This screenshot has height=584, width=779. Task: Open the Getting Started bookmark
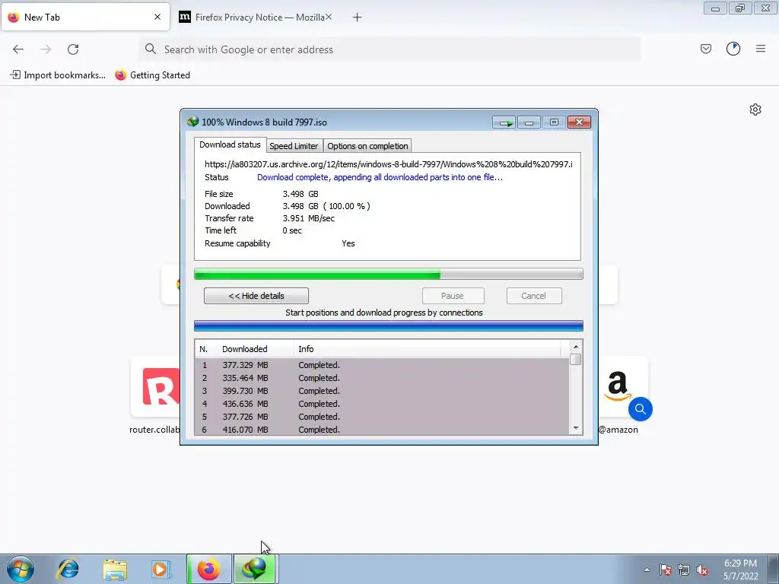click(152, 75)
